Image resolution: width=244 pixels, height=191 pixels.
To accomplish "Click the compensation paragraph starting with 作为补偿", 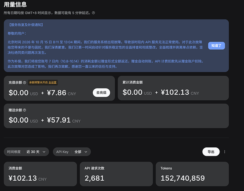I will [106, 64].
